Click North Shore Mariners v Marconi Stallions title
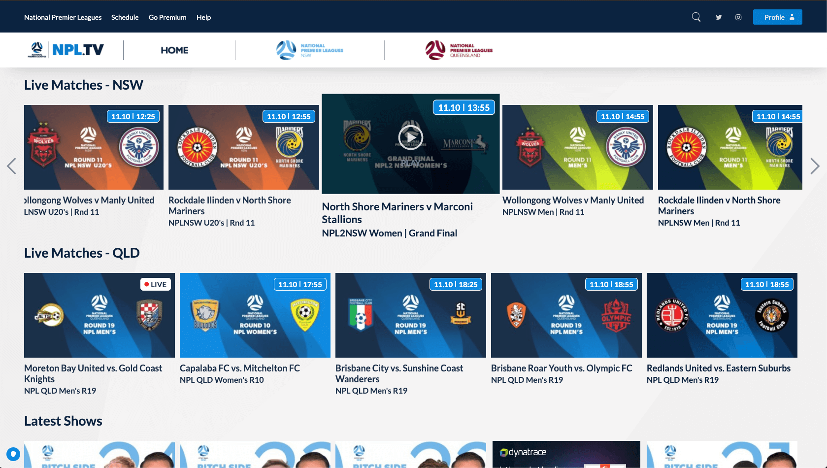 (397, 213)
